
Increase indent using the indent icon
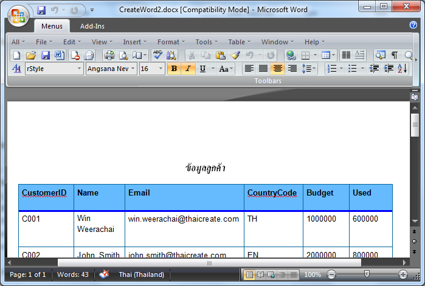(x=389, y=69)
